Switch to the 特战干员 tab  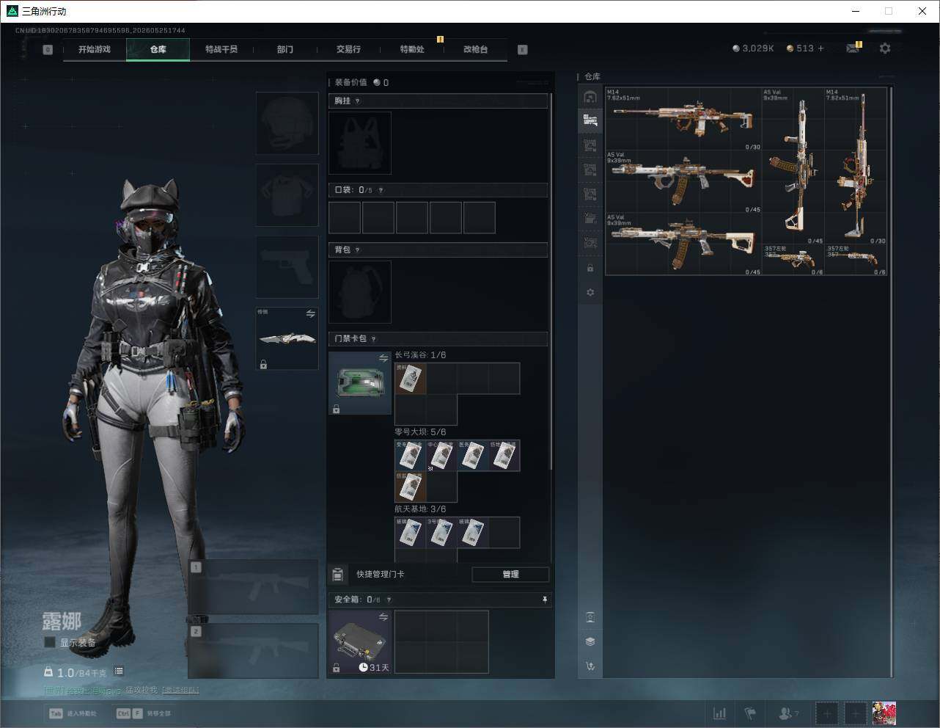[x=221, y=49]
